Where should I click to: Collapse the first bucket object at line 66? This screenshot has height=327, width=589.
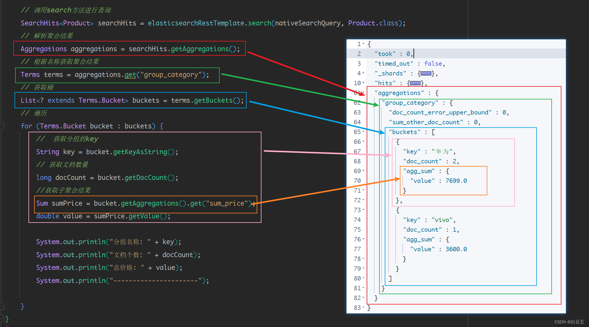click(364, 141)
